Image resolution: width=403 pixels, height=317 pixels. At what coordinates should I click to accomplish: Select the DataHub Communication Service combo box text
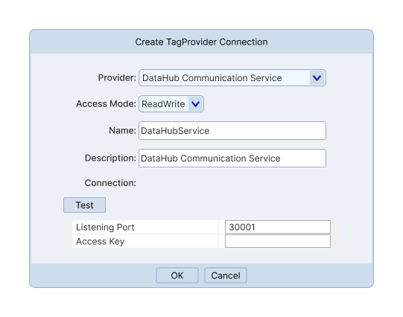[212, 78]
